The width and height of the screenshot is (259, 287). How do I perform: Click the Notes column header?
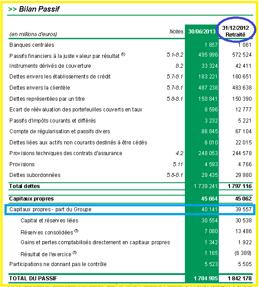tap(176, 32)
